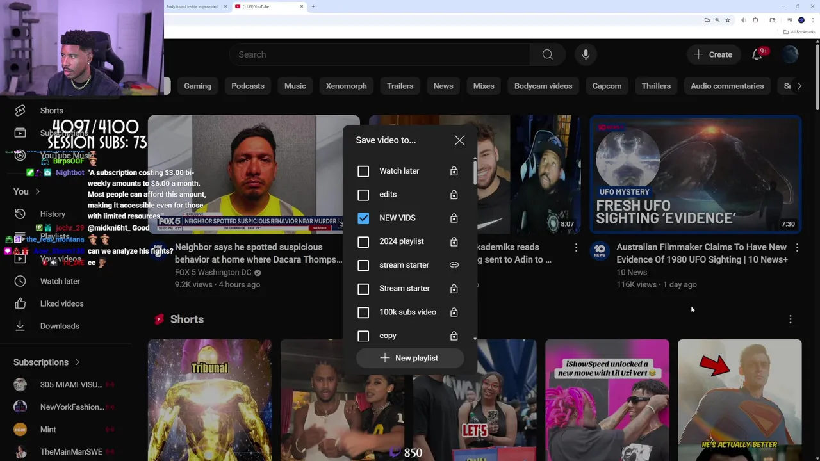Select the Audio commentaries chip
Viewport: 820px width, 461px height.
coord(727,86)
